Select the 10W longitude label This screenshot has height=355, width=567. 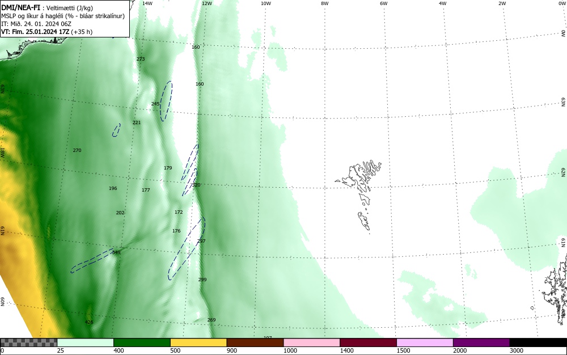266,3
